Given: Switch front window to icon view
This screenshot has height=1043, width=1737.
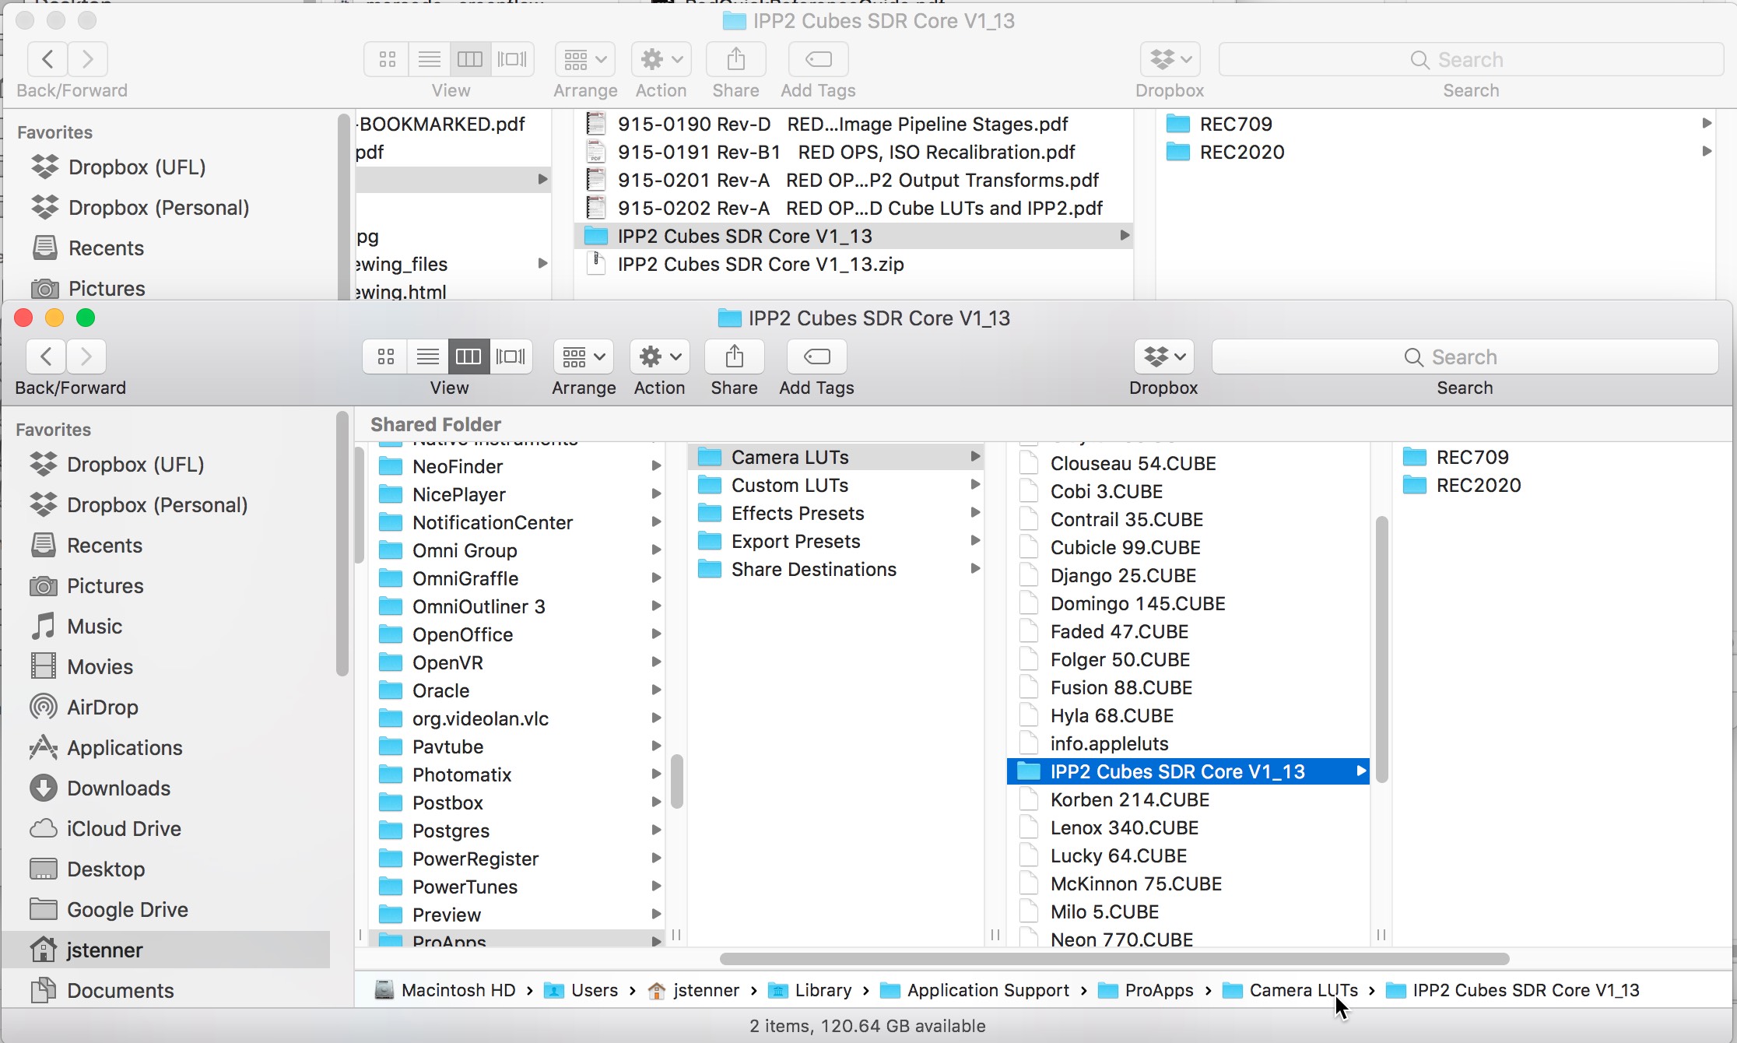Looking at the screenshot, I should point(385,357).
